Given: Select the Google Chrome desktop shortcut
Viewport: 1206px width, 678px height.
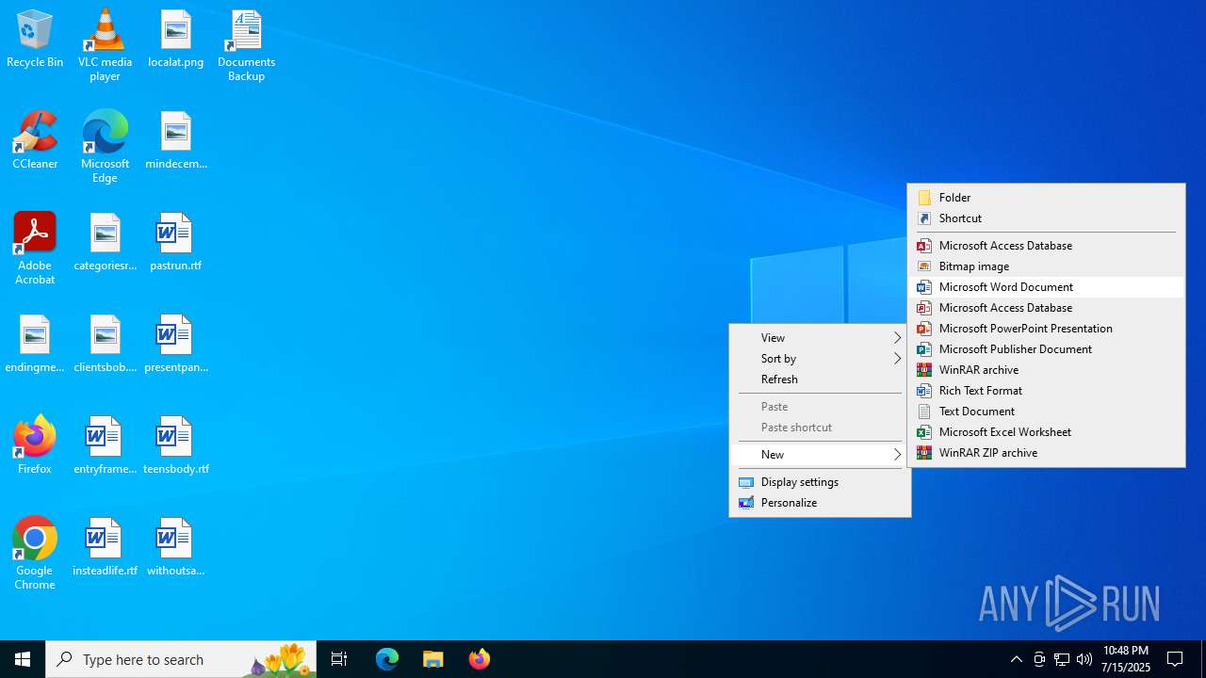Looking at the screenshot, I should 35,554.
